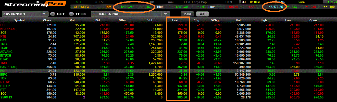Select the TMB symbol
Screen dimensions: 337x102
pos(4,44)
